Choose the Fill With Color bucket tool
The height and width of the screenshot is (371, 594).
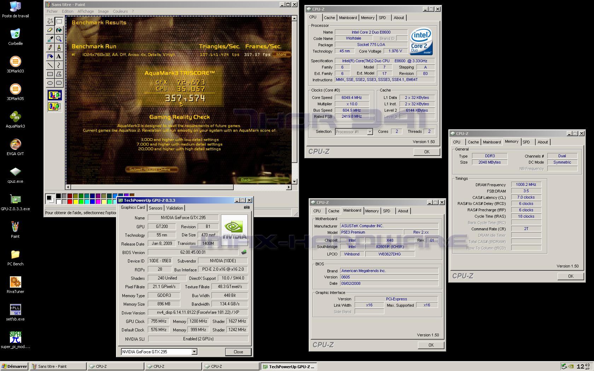pyautogui.click(x=59, y=30)
